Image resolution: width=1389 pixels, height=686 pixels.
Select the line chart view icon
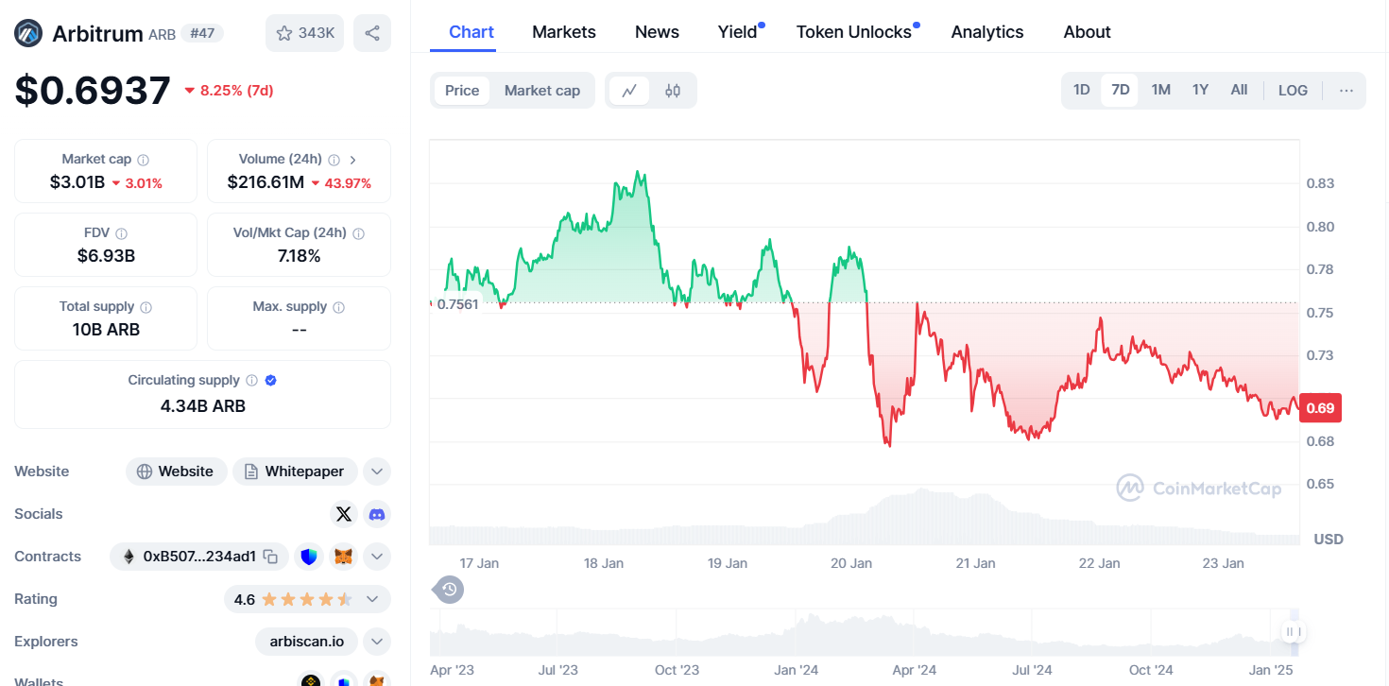click(x=629, y=91)
